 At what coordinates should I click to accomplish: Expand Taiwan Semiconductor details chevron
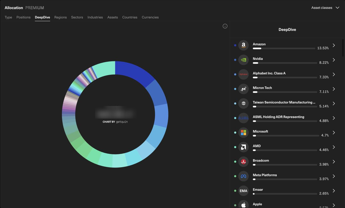(334, 104)
